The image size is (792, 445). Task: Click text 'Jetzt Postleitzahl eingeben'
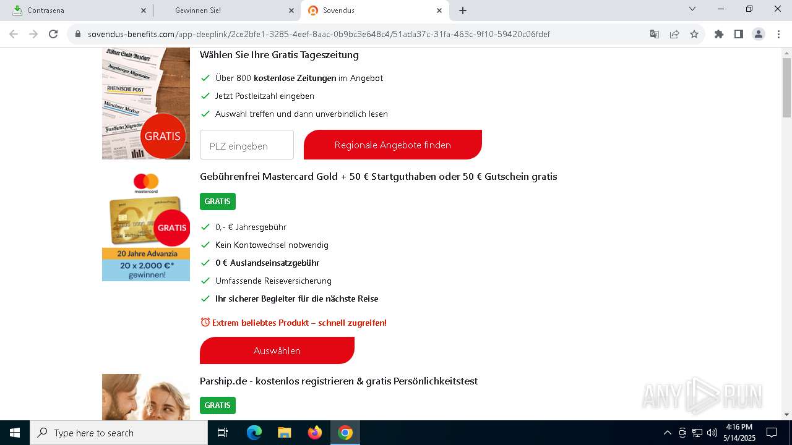click(x=265, y=96)
